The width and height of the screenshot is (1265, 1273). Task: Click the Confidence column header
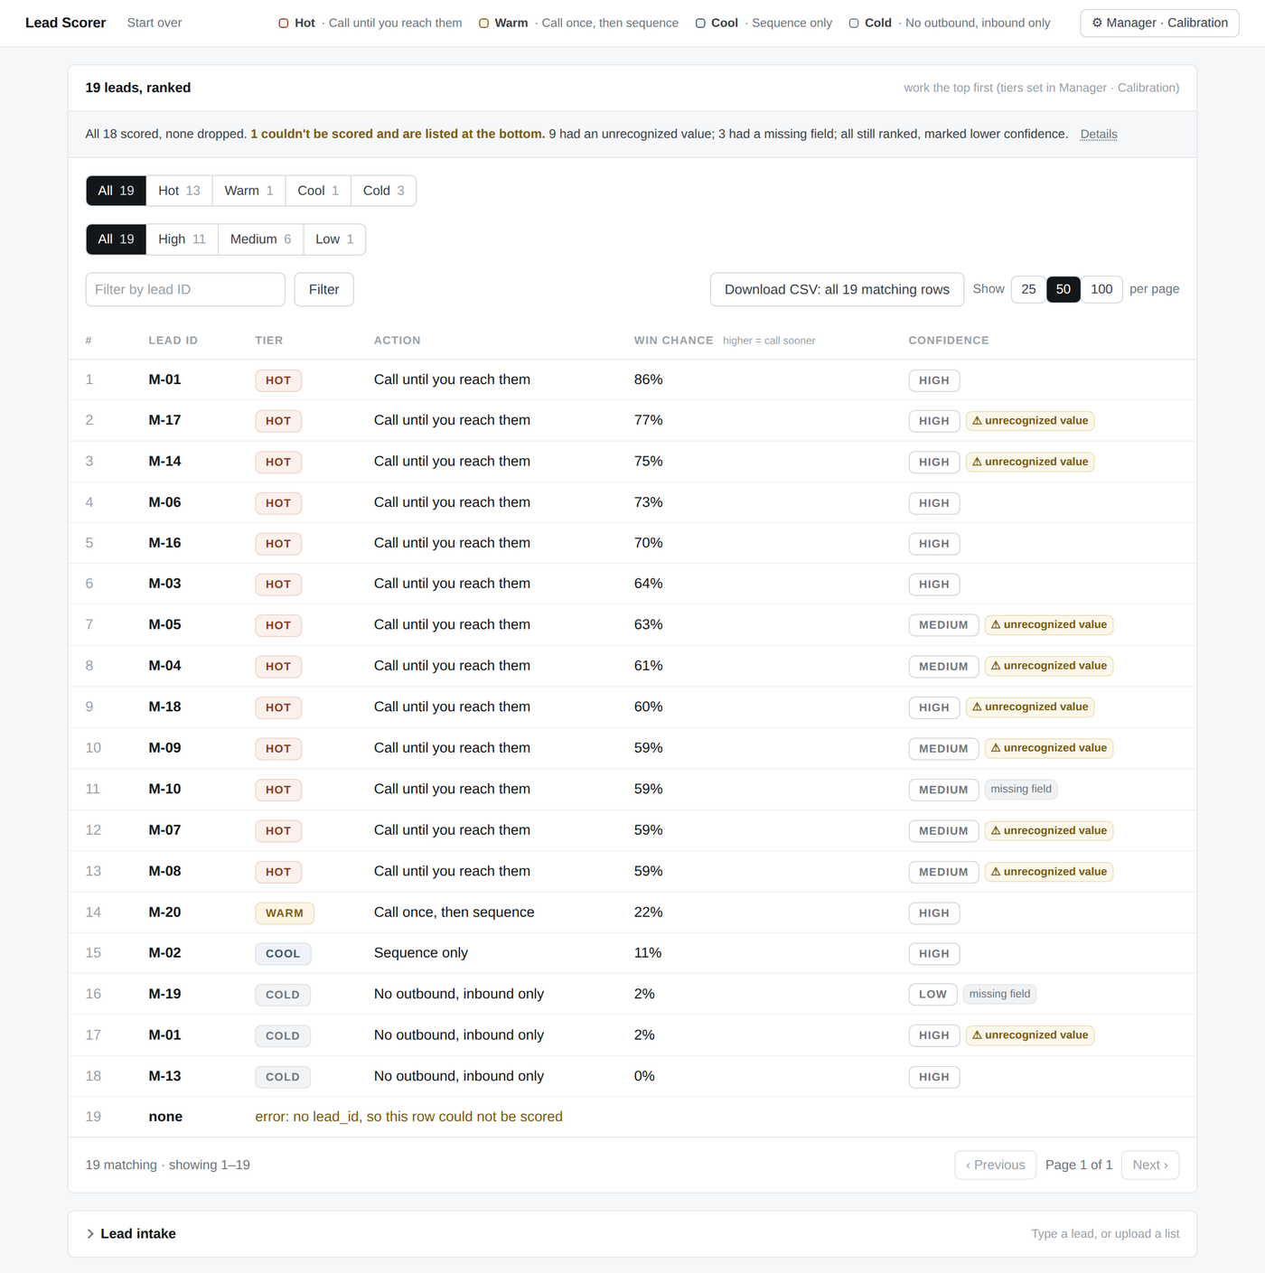click(x=949, y=341)
